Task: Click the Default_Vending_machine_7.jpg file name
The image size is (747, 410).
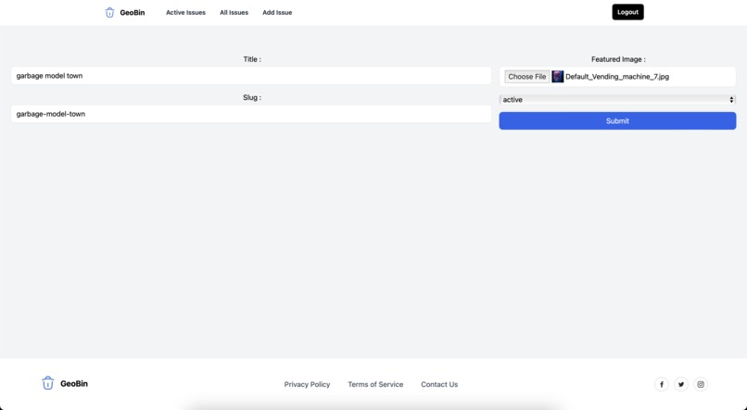Action: click(x=617, y=77)
